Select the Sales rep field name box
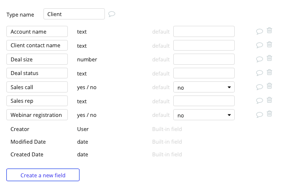The height and width of the screenshot is (188, 283). coord(37,101)
